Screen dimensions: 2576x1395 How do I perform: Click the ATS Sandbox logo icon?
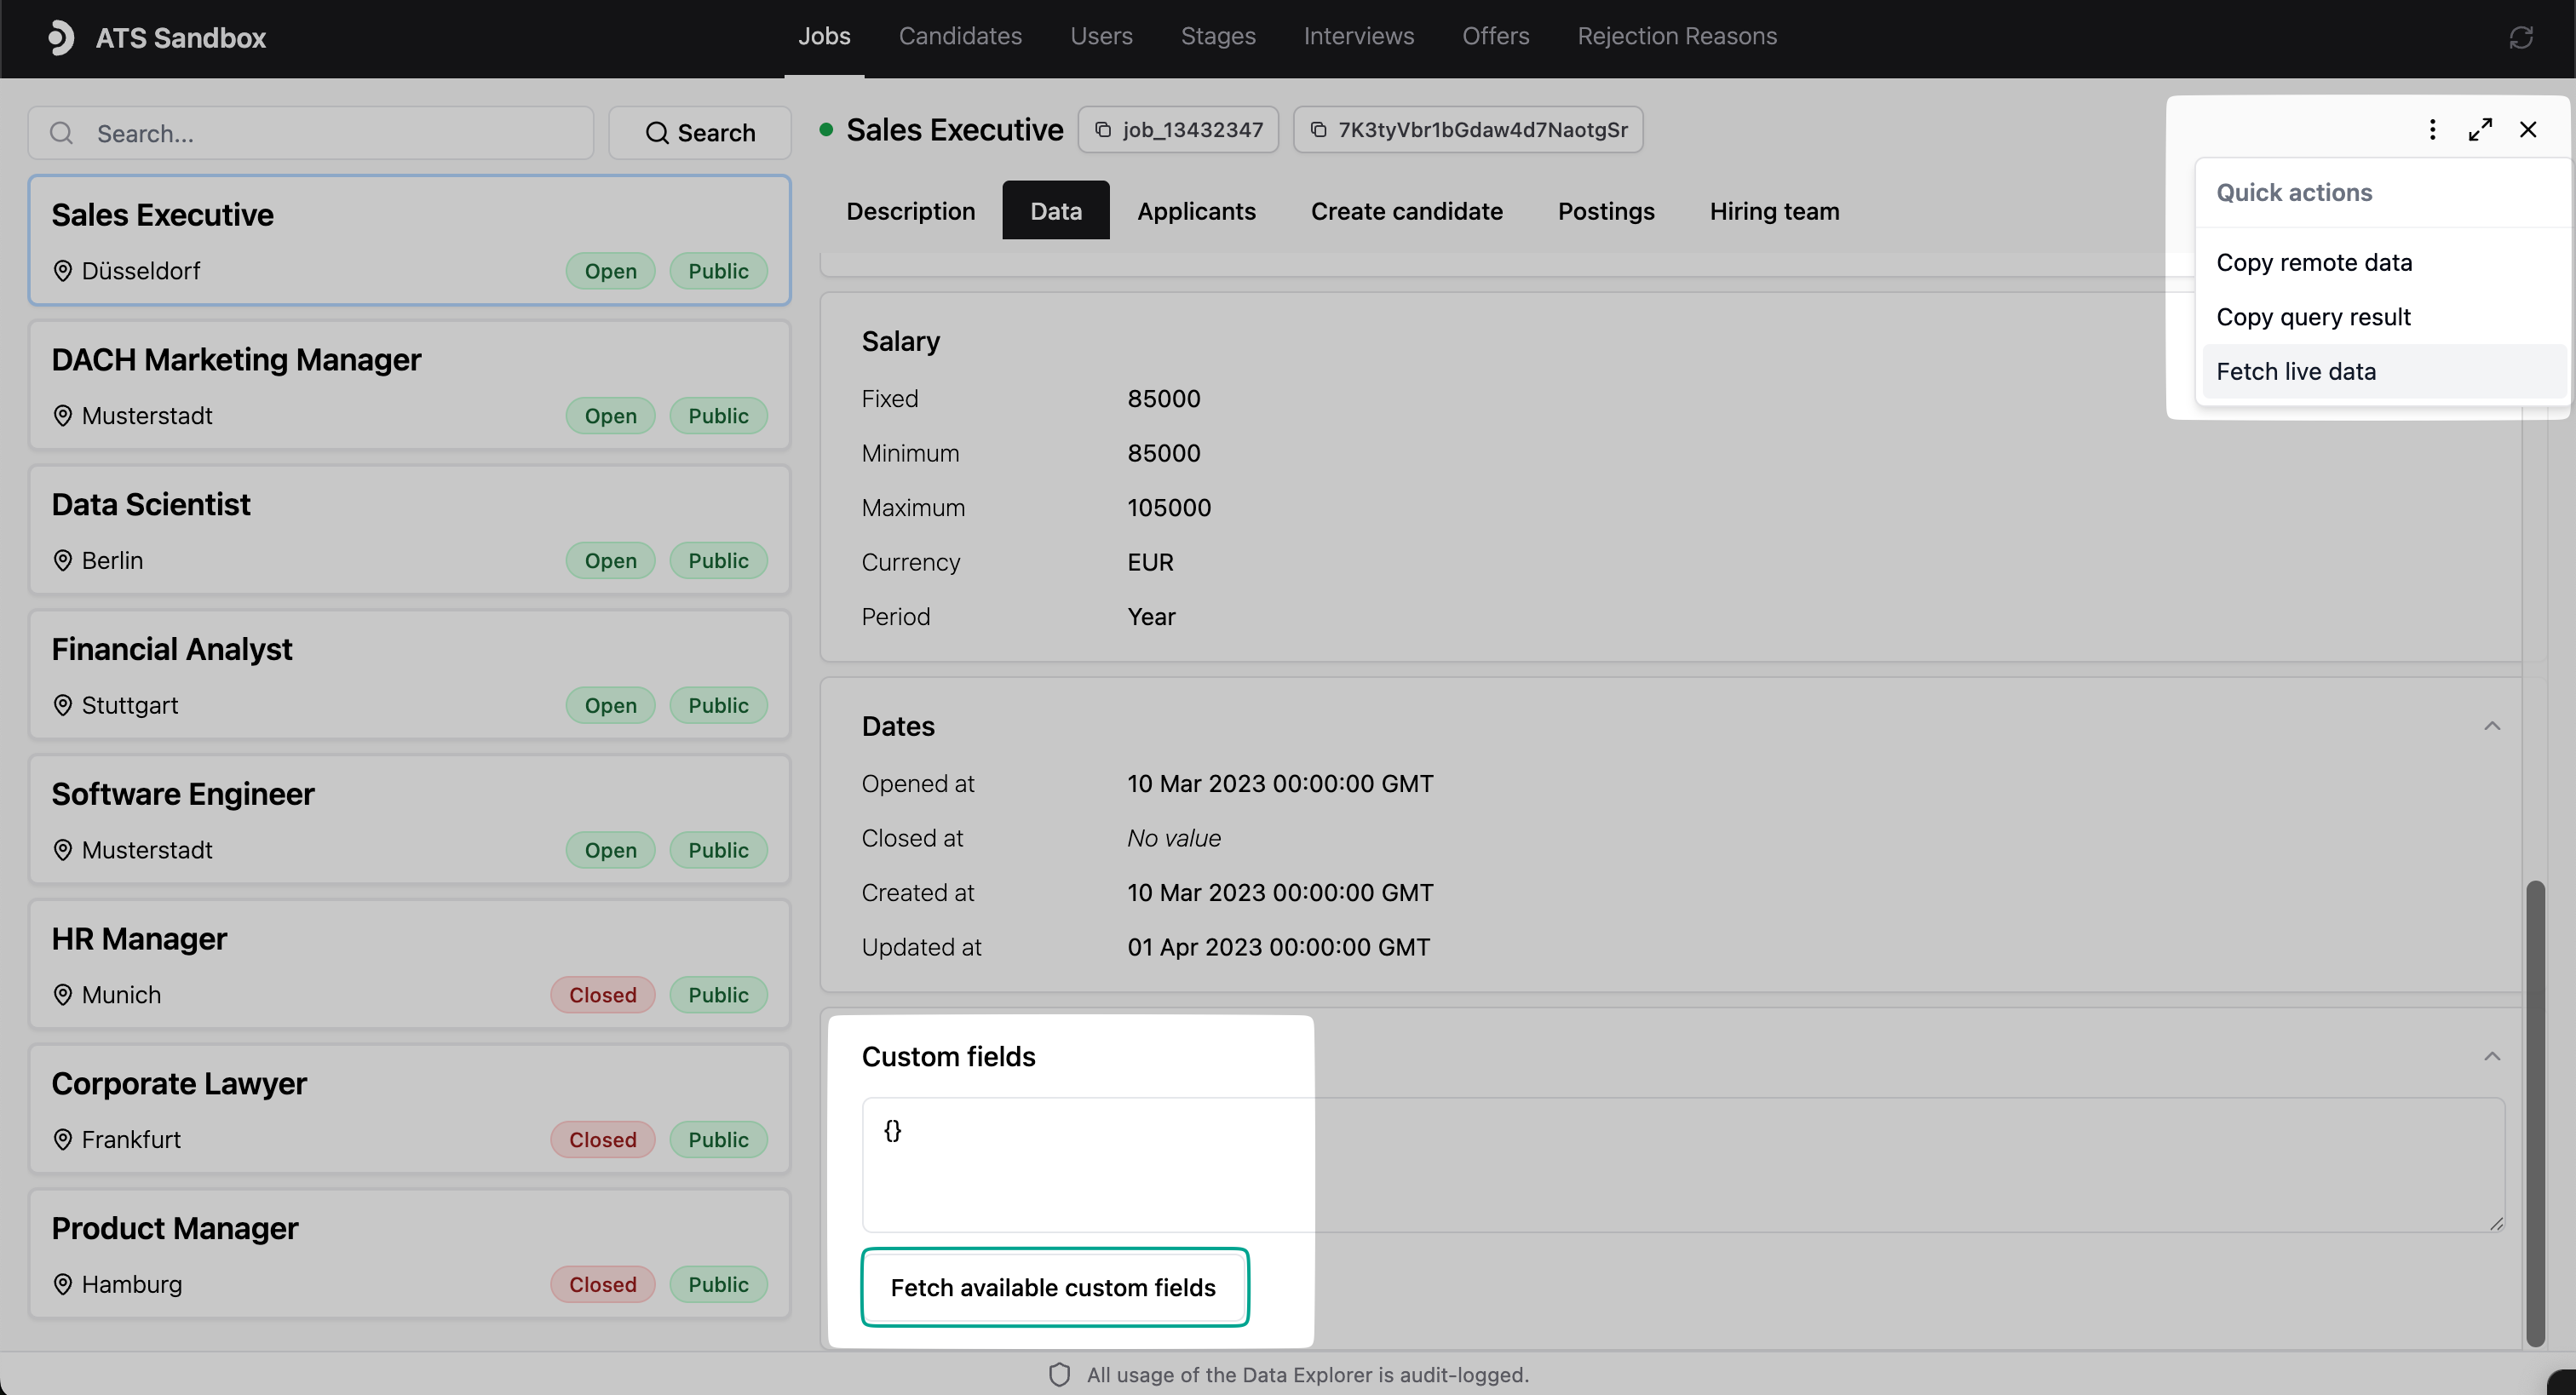pos(61,38)
